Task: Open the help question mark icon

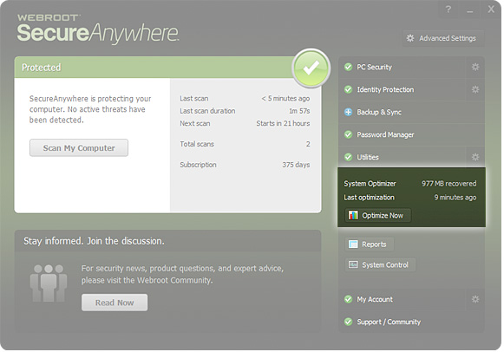Action: click(x=448, y=10)
